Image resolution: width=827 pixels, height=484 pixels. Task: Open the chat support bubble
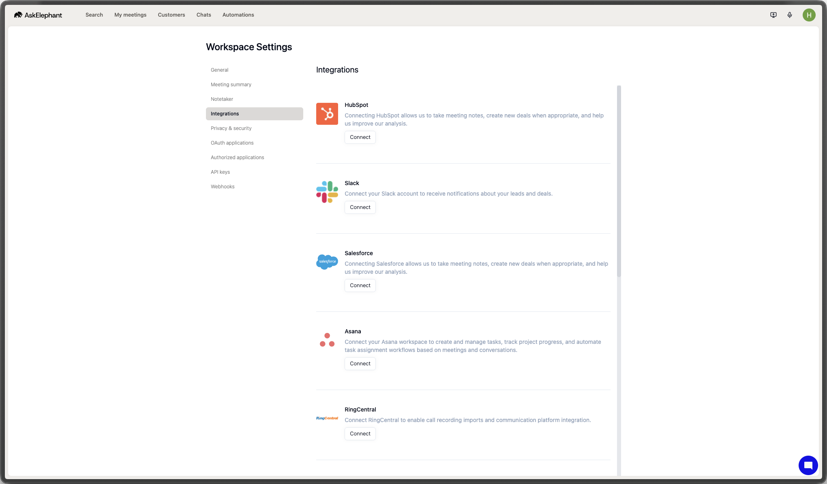pos(808,465)
